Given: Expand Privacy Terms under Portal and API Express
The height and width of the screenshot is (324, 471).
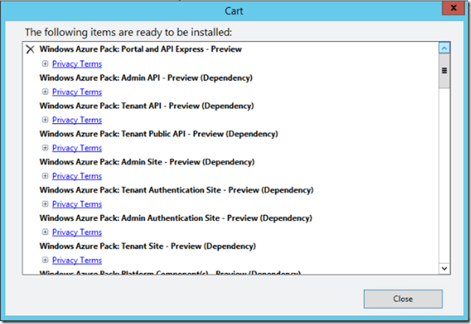Looking at the screenshot, I should coord(46,64).
